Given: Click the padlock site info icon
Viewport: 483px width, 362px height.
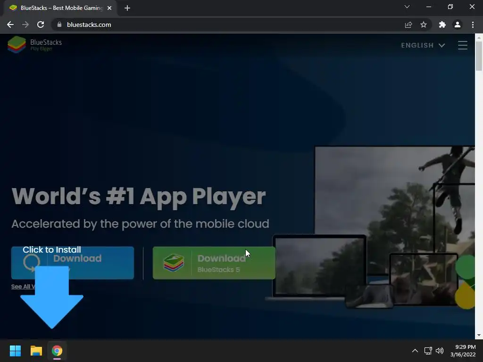Looking at the screenshot, I should (59, 25).
